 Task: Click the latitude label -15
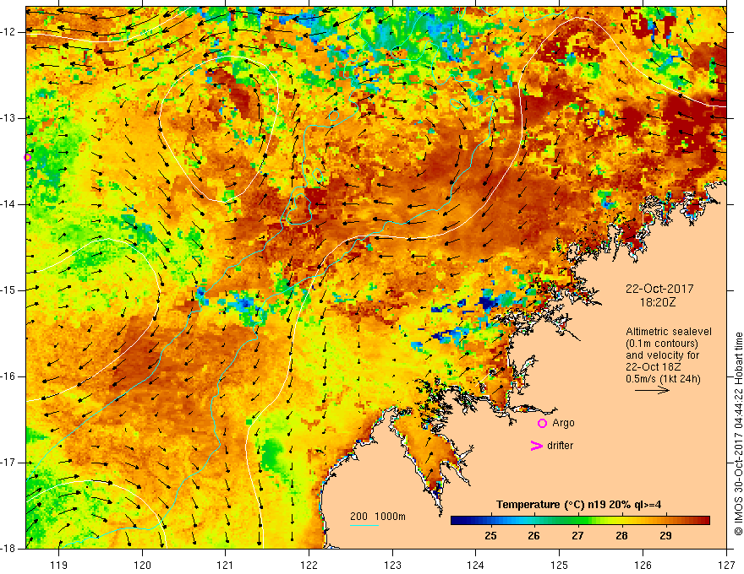tap(9, 290)
